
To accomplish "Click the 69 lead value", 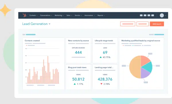I will point(105,52).
